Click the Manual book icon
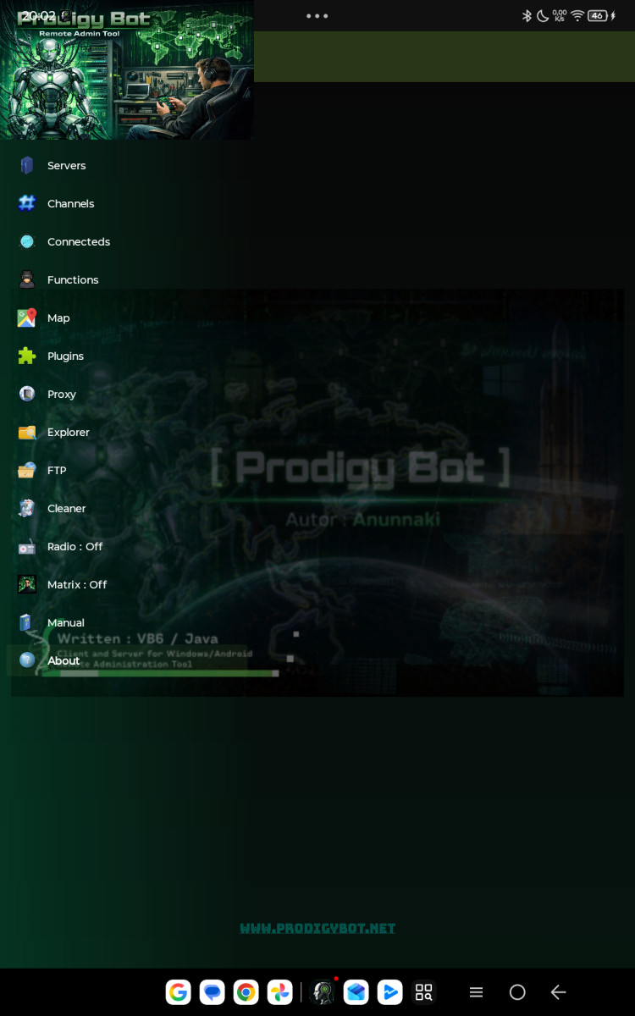Image resolution: width=635 pixels, height=1016 pixels. pos(27,622)
